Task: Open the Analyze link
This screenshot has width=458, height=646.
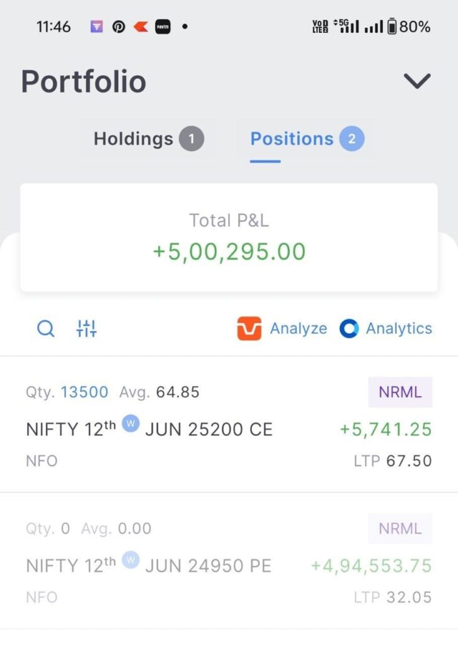Action: click(x=299, y=329)
